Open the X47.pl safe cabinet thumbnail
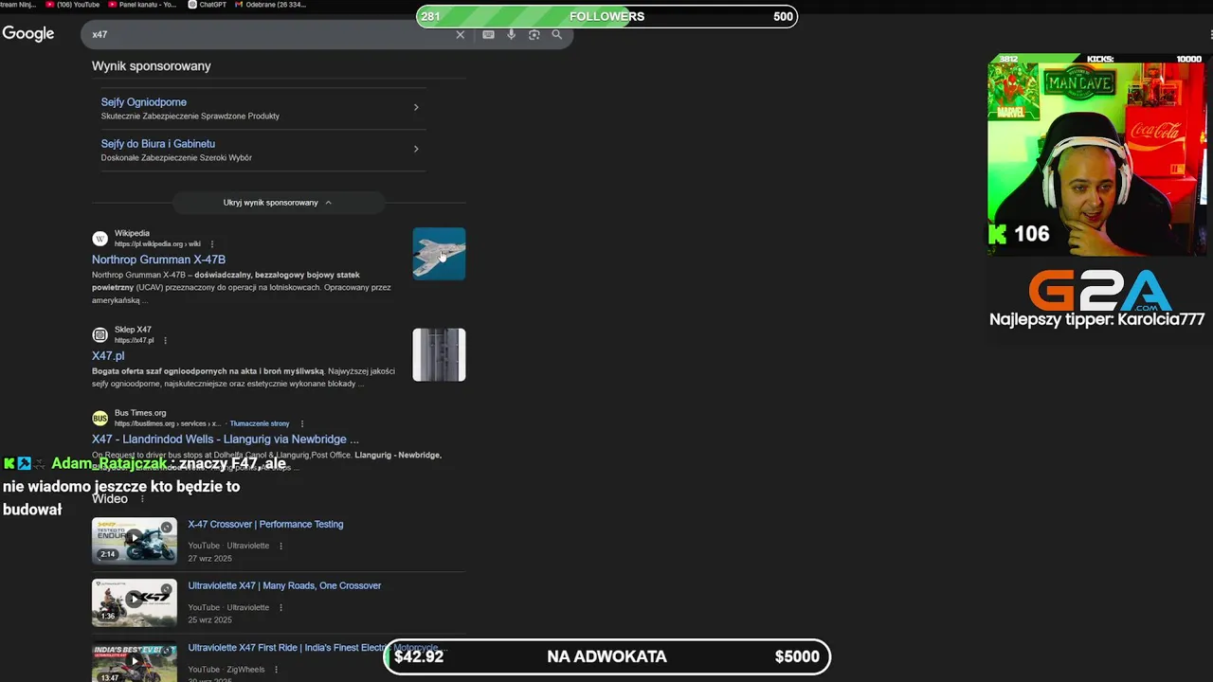The width and height of the screenshot is (1213, 682). click(x=439, y=355)
